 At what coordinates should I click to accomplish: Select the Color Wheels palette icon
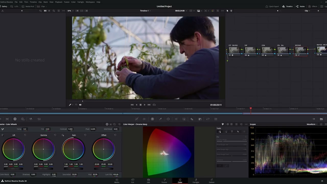[x=15, y=119]
